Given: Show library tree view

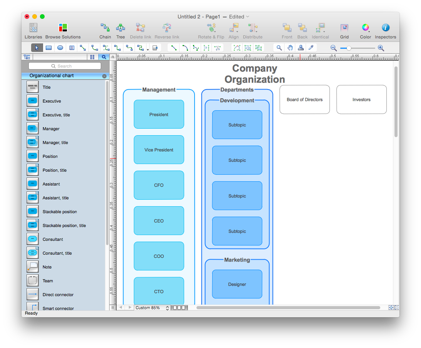Looking at the screenshot, I should 27,57.
